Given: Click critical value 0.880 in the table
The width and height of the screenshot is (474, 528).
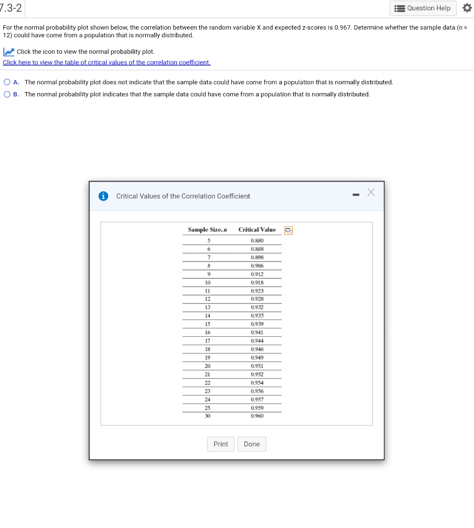Looking at the screenshot, I should pyautogui.click(x=257, y=240).
